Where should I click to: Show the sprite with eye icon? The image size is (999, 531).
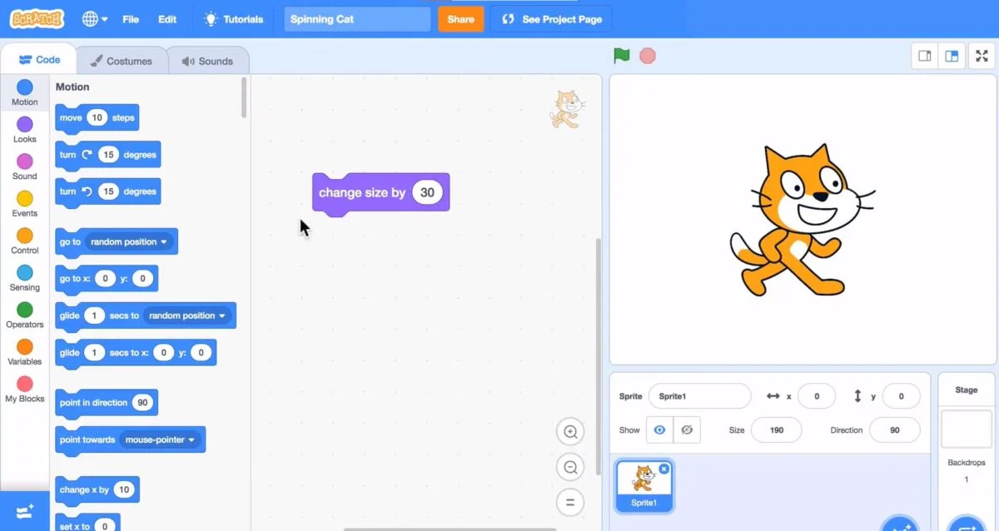(x=659, y=430)
